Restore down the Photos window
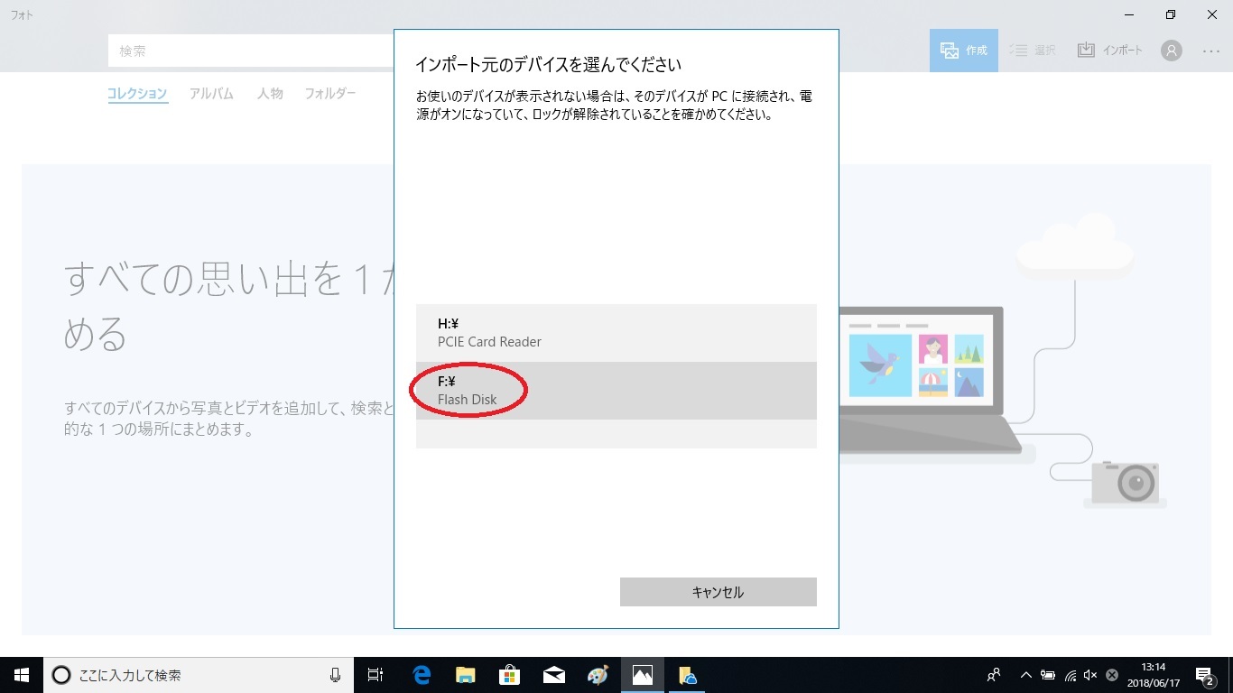1233x693 pixels. click(1171, 14)
